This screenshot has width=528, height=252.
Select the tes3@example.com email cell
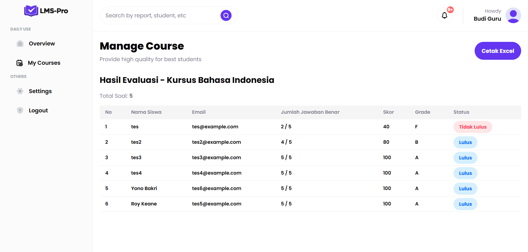(216, 158)
